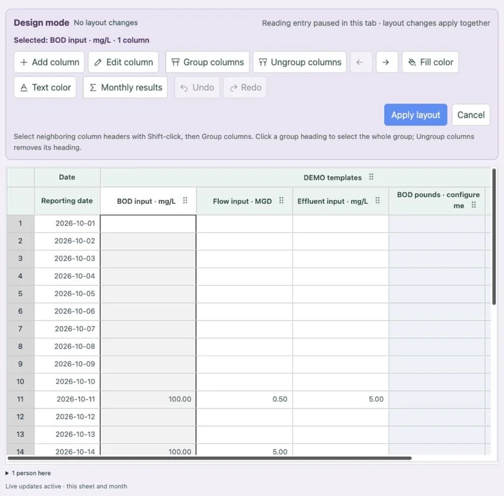Screen dimensions: 504x496
Task: Click Flow input cell for 2026-10-03
Action: (x=244, y=259)
